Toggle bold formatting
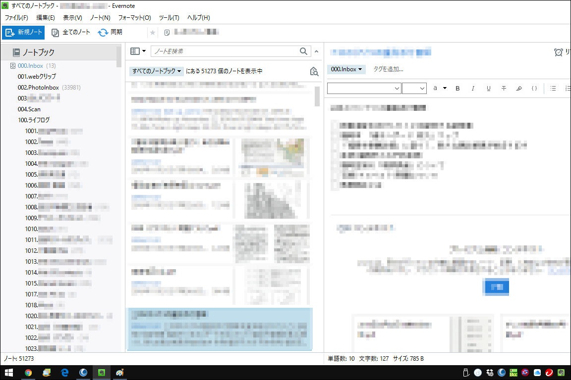The image size is (571, 380). point(458,89)
